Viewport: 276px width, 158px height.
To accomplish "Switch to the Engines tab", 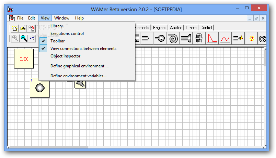I will [160, 28].
